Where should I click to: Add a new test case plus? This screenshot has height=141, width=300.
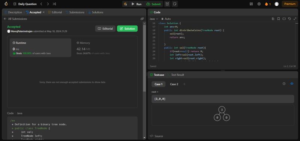(184, 84)
